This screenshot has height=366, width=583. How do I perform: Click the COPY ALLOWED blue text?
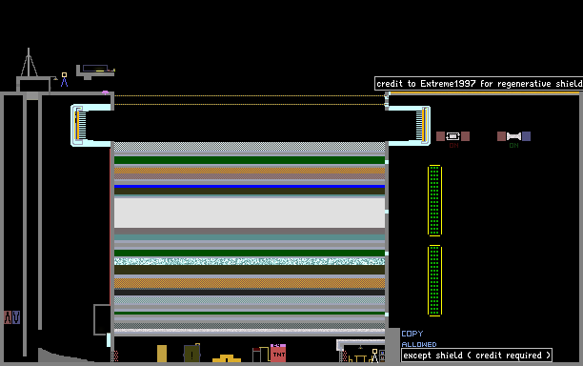418,339
